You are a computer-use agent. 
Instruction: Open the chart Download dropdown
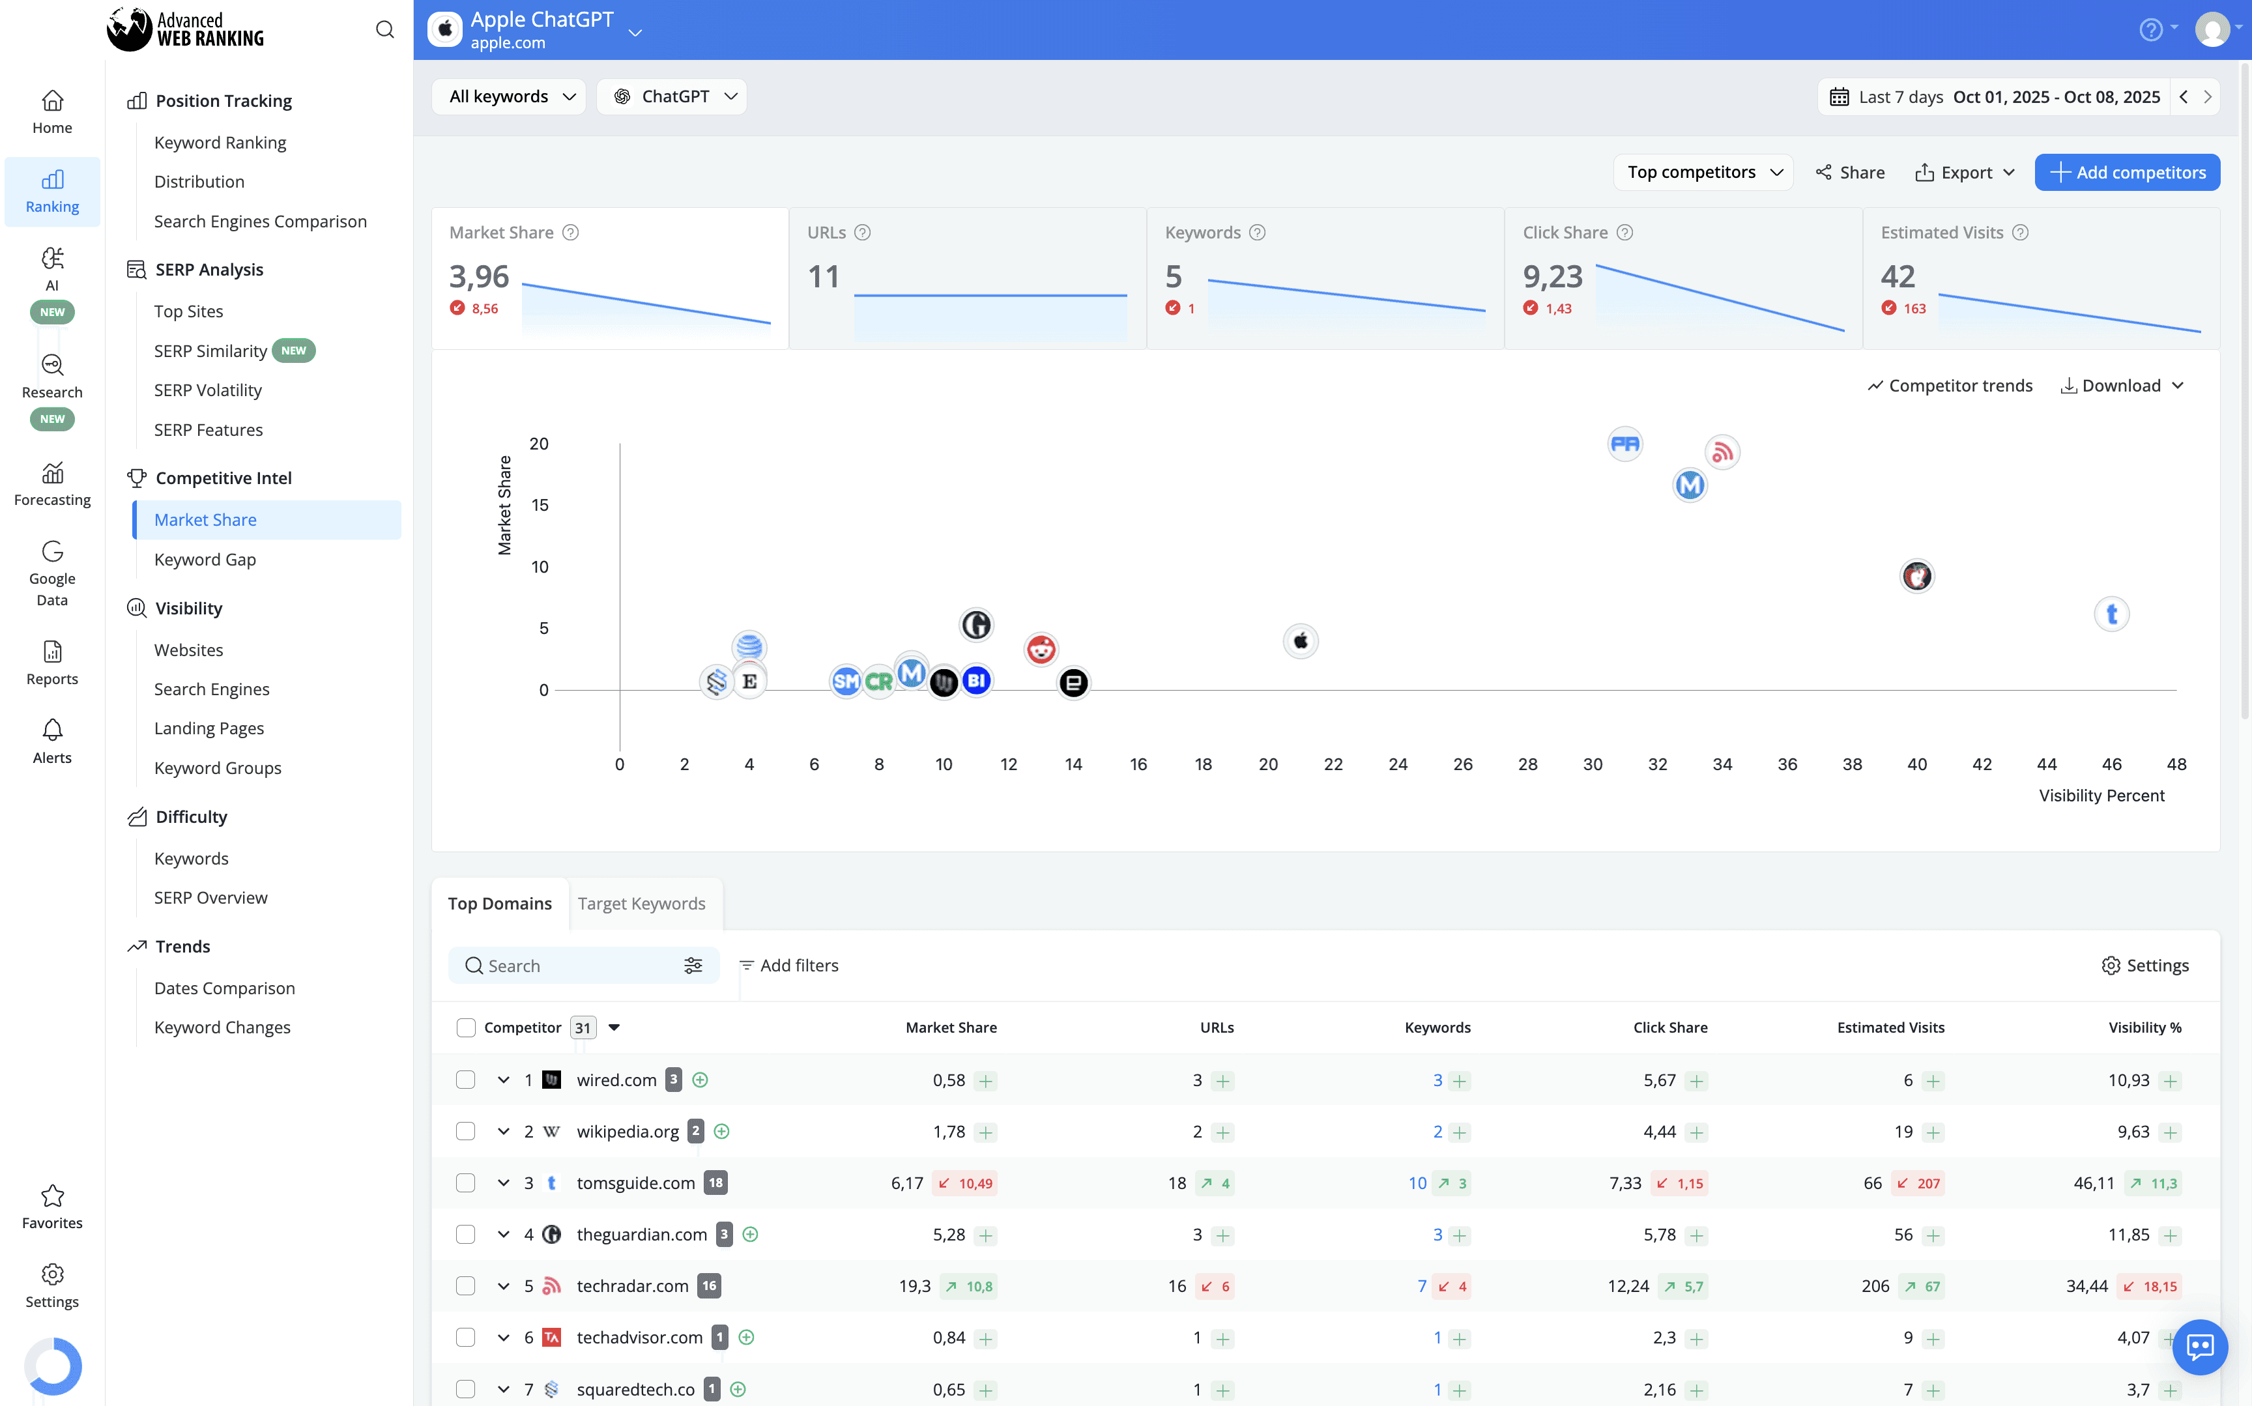pyautogui.click(x=2123, y=386)
